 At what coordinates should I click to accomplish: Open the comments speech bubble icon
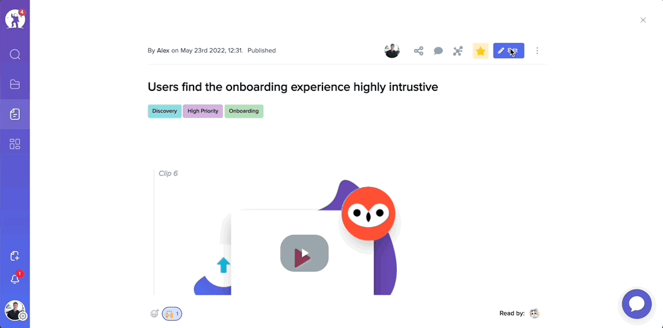pyautogui.click(x=438, y=51)
